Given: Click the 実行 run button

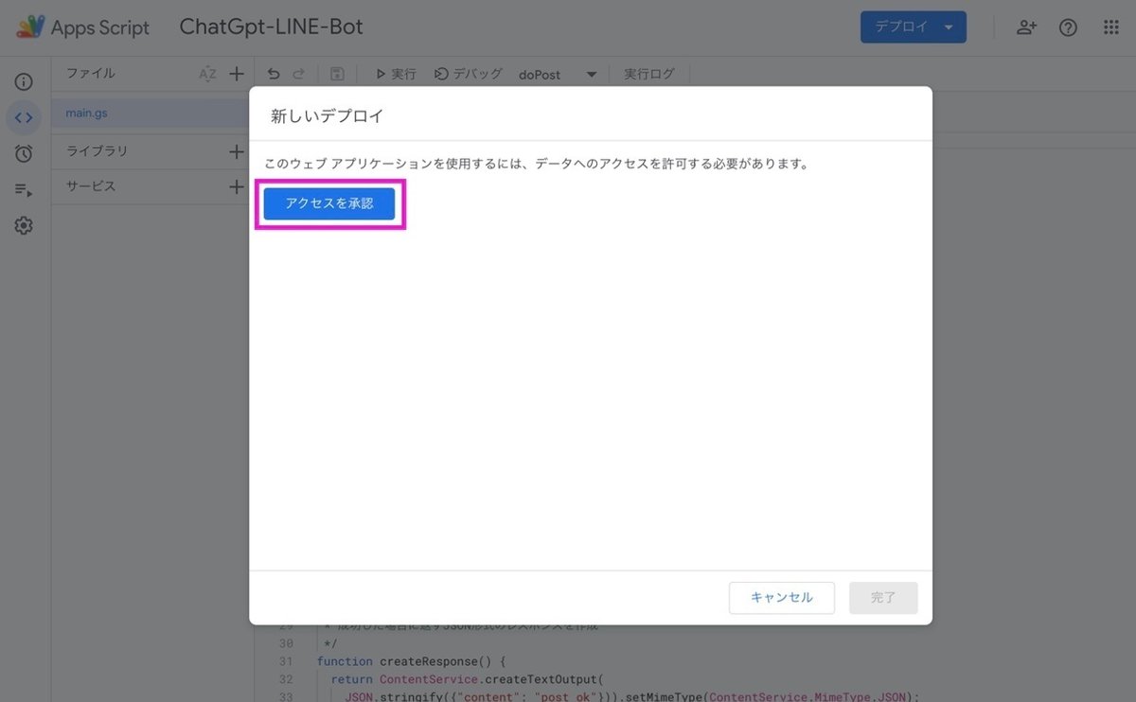Looking at the screenshot, I should (396, 74).
